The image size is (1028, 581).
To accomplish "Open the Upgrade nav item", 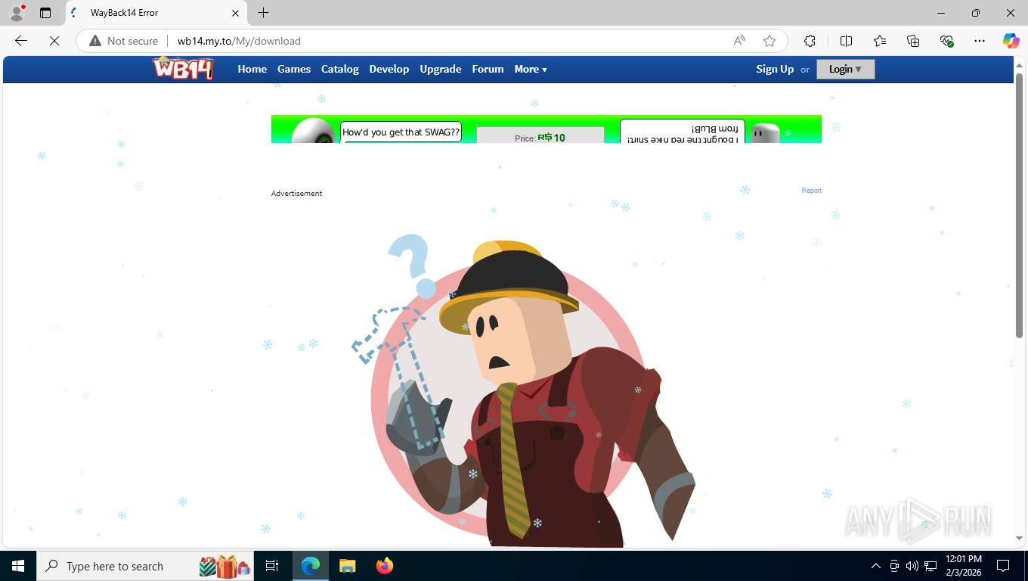I will click(x=441, y=69).
